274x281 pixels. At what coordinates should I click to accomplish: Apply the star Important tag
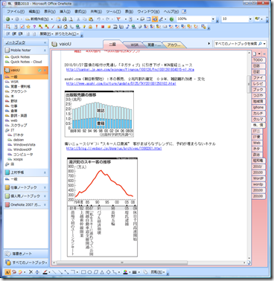click(x=28, y=27)
